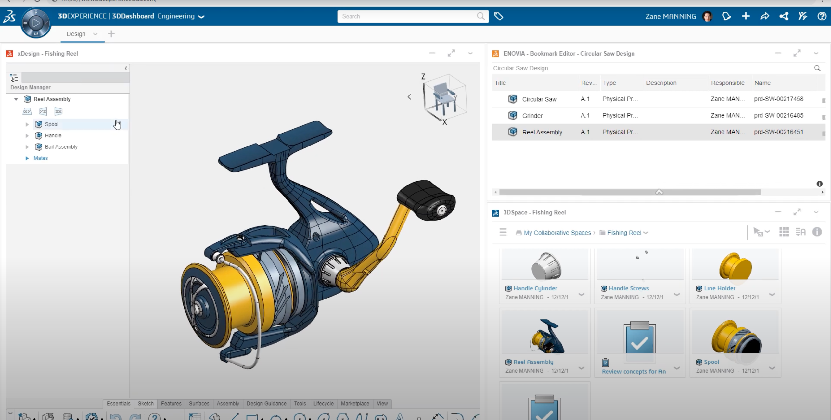Click Zane MANNING's profile avatar

pos(707,16)
